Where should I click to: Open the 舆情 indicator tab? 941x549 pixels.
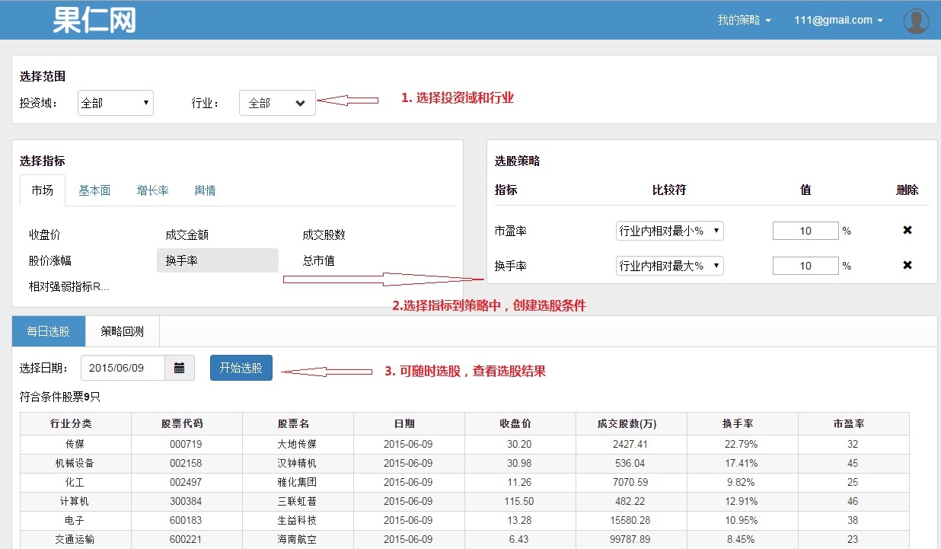click(x=205, y=190)
